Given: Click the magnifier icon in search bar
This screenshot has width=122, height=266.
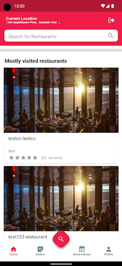Looking at the screenshot, I should tap(111, 35).
